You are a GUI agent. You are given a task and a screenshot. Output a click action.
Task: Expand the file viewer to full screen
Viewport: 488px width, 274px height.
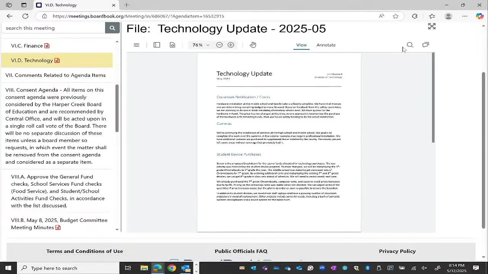(432, 26)
